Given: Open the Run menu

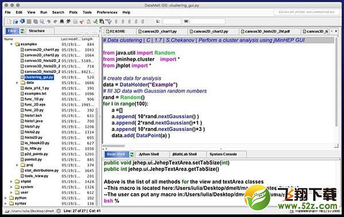Looking at the screenshot, I should (44, 12).
